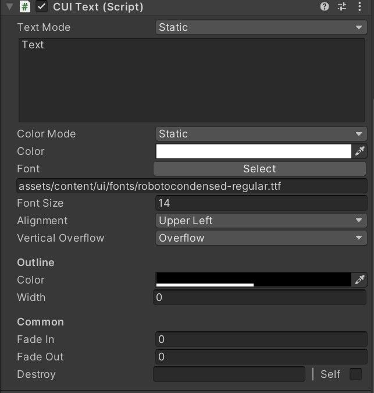
Task: Open component presets slider icon
Action: pos(342,6)
